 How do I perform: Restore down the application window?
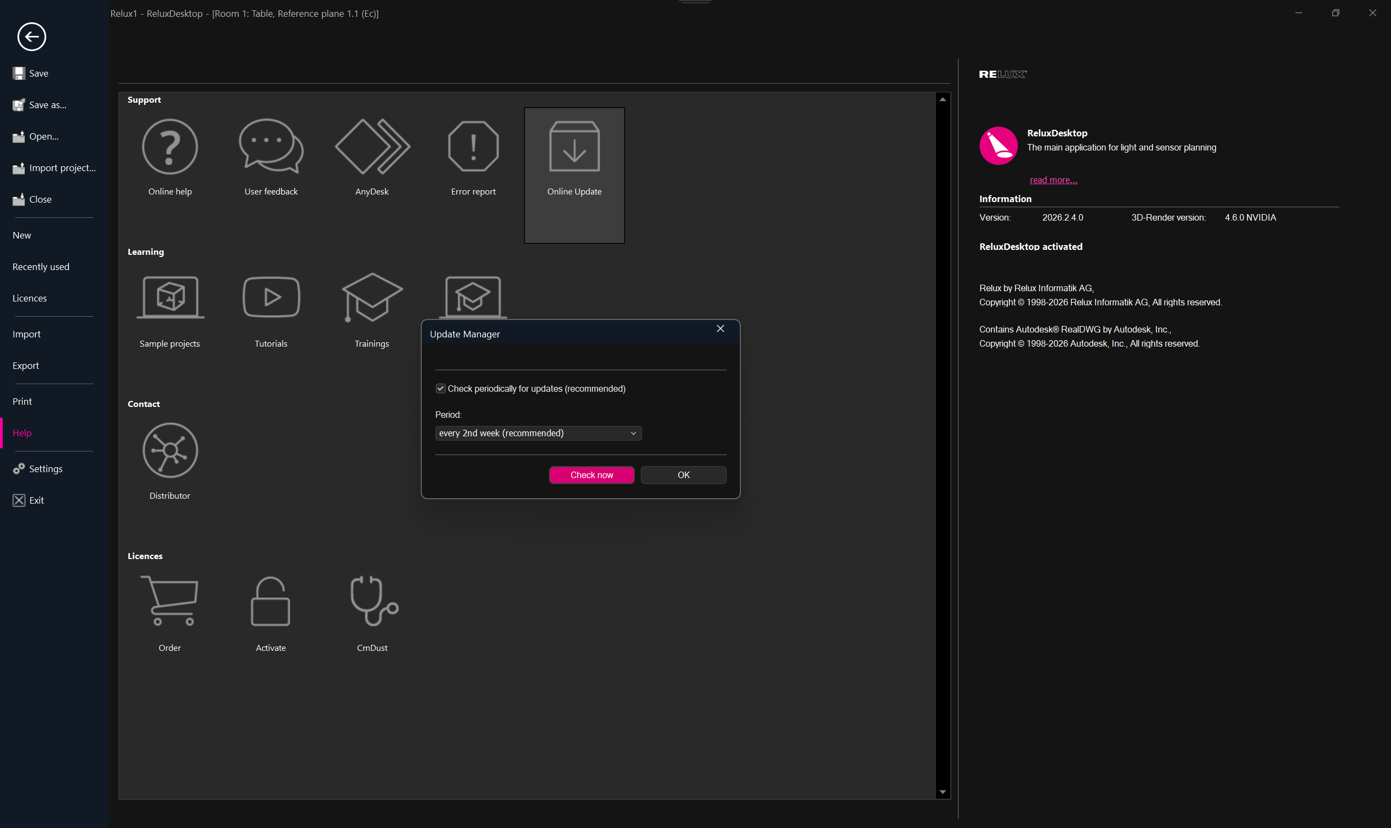(x=1335, y=13)
